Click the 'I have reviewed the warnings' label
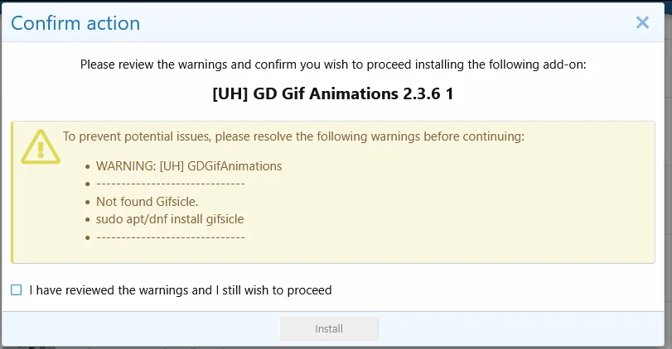The height and width of the screenshot is (349, 672). pos(180,290)
